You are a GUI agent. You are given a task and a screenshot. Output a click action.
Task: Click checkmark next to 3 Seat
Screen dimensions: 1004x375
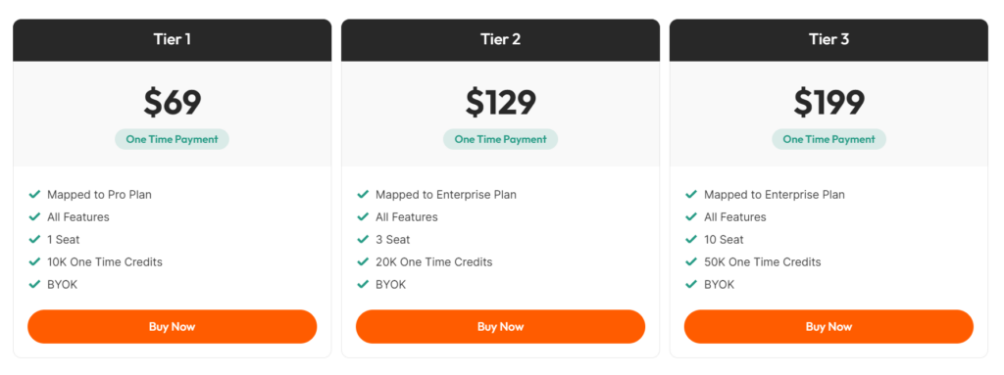pyautogui.click(x=363, y=239)
